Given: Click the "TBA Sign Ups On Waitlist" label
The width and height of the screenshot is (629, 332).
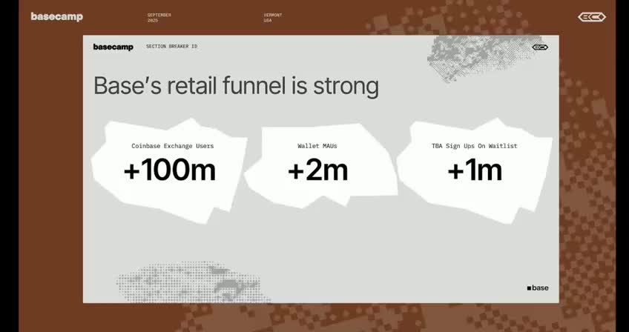Looking at the screenshot, I should [474, 146].
